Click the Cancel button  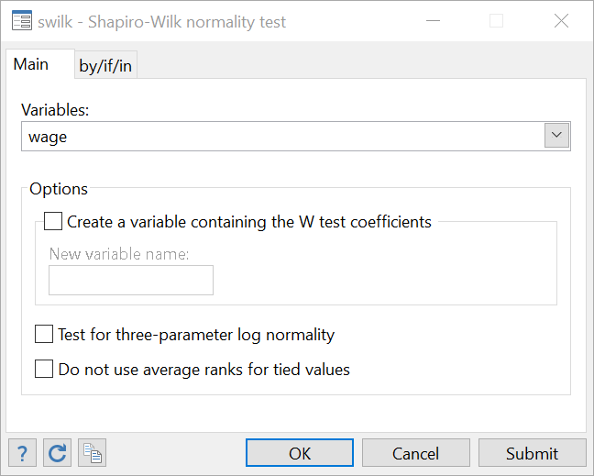(416, 453)
